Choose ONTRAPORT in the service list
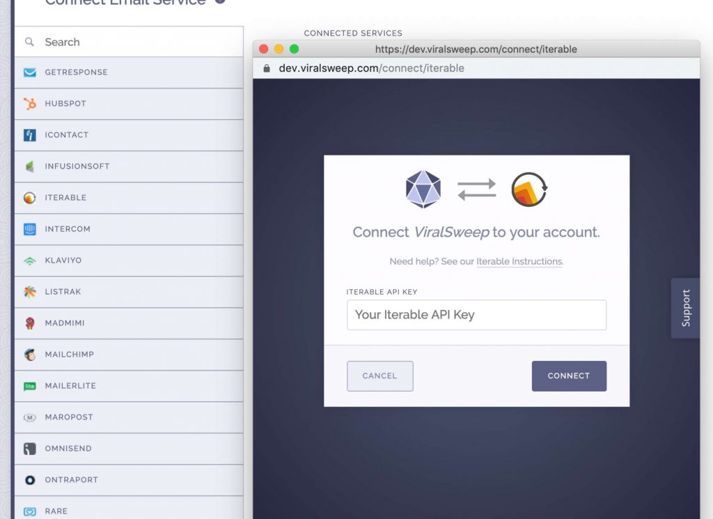 tap(129, 481)
